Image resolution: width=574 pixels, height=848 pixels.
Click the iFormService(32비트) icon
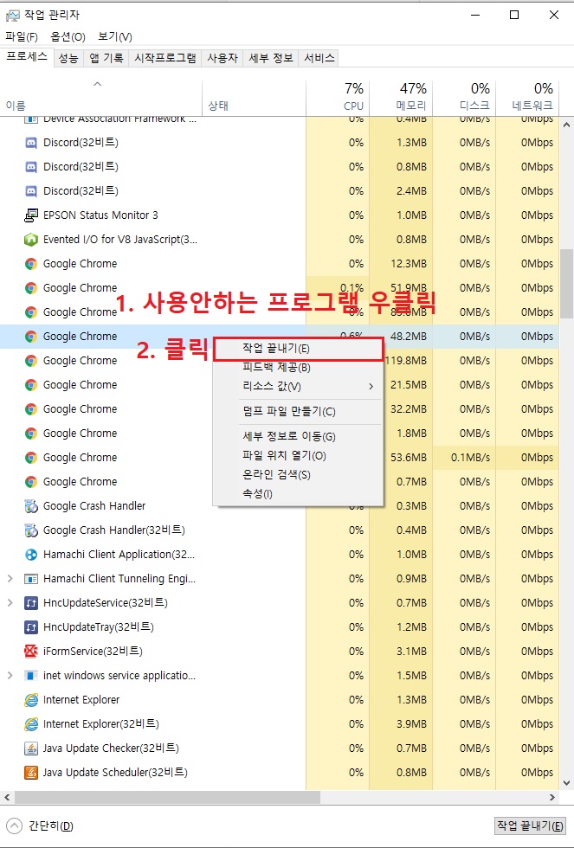(x=31, y=651)
